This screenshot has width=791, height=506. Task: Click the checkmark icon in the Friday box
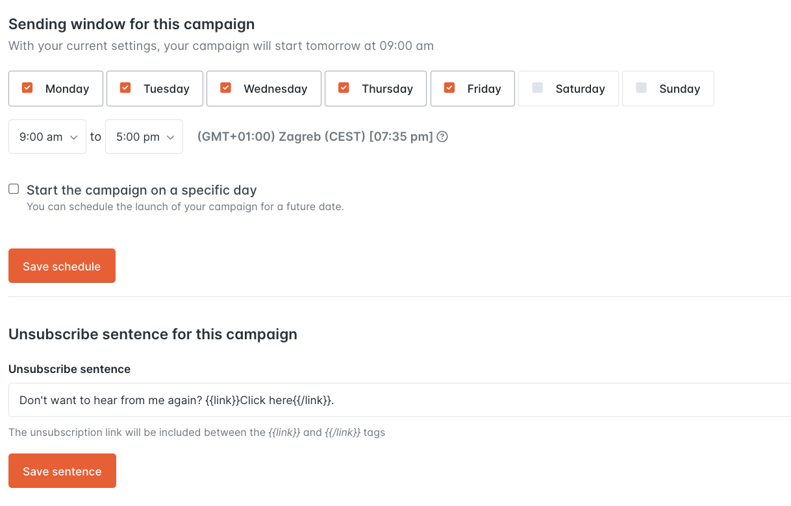coord(449,88)
